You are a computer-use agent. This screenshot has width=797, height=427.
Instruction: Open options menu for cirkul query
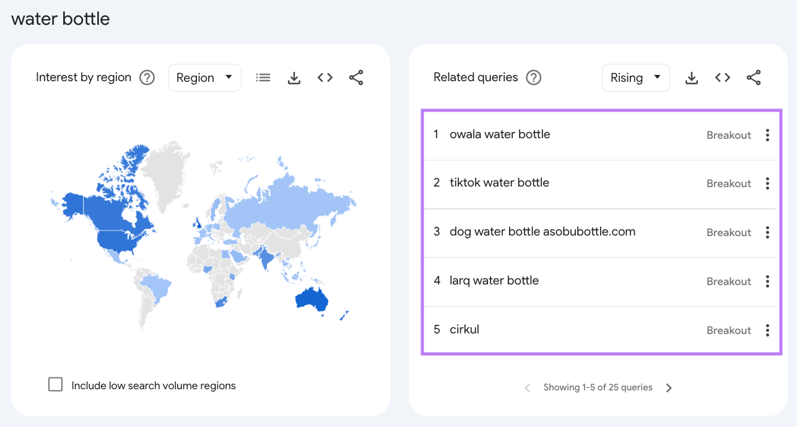[x=767, y=330]
